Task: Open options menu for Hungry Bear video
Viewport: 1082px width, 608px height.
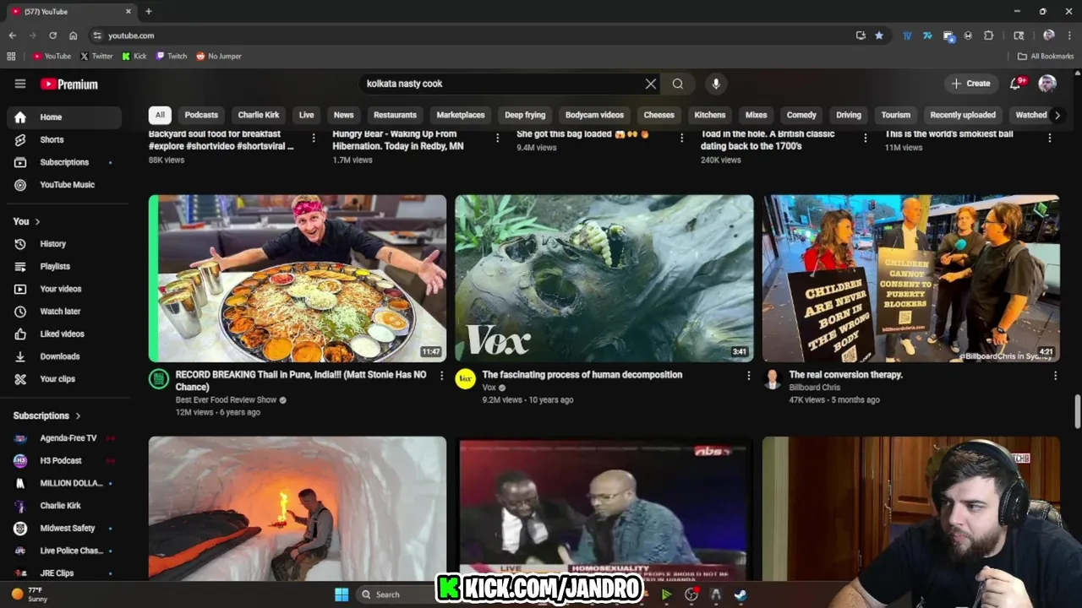Action: tap(497, 138)
